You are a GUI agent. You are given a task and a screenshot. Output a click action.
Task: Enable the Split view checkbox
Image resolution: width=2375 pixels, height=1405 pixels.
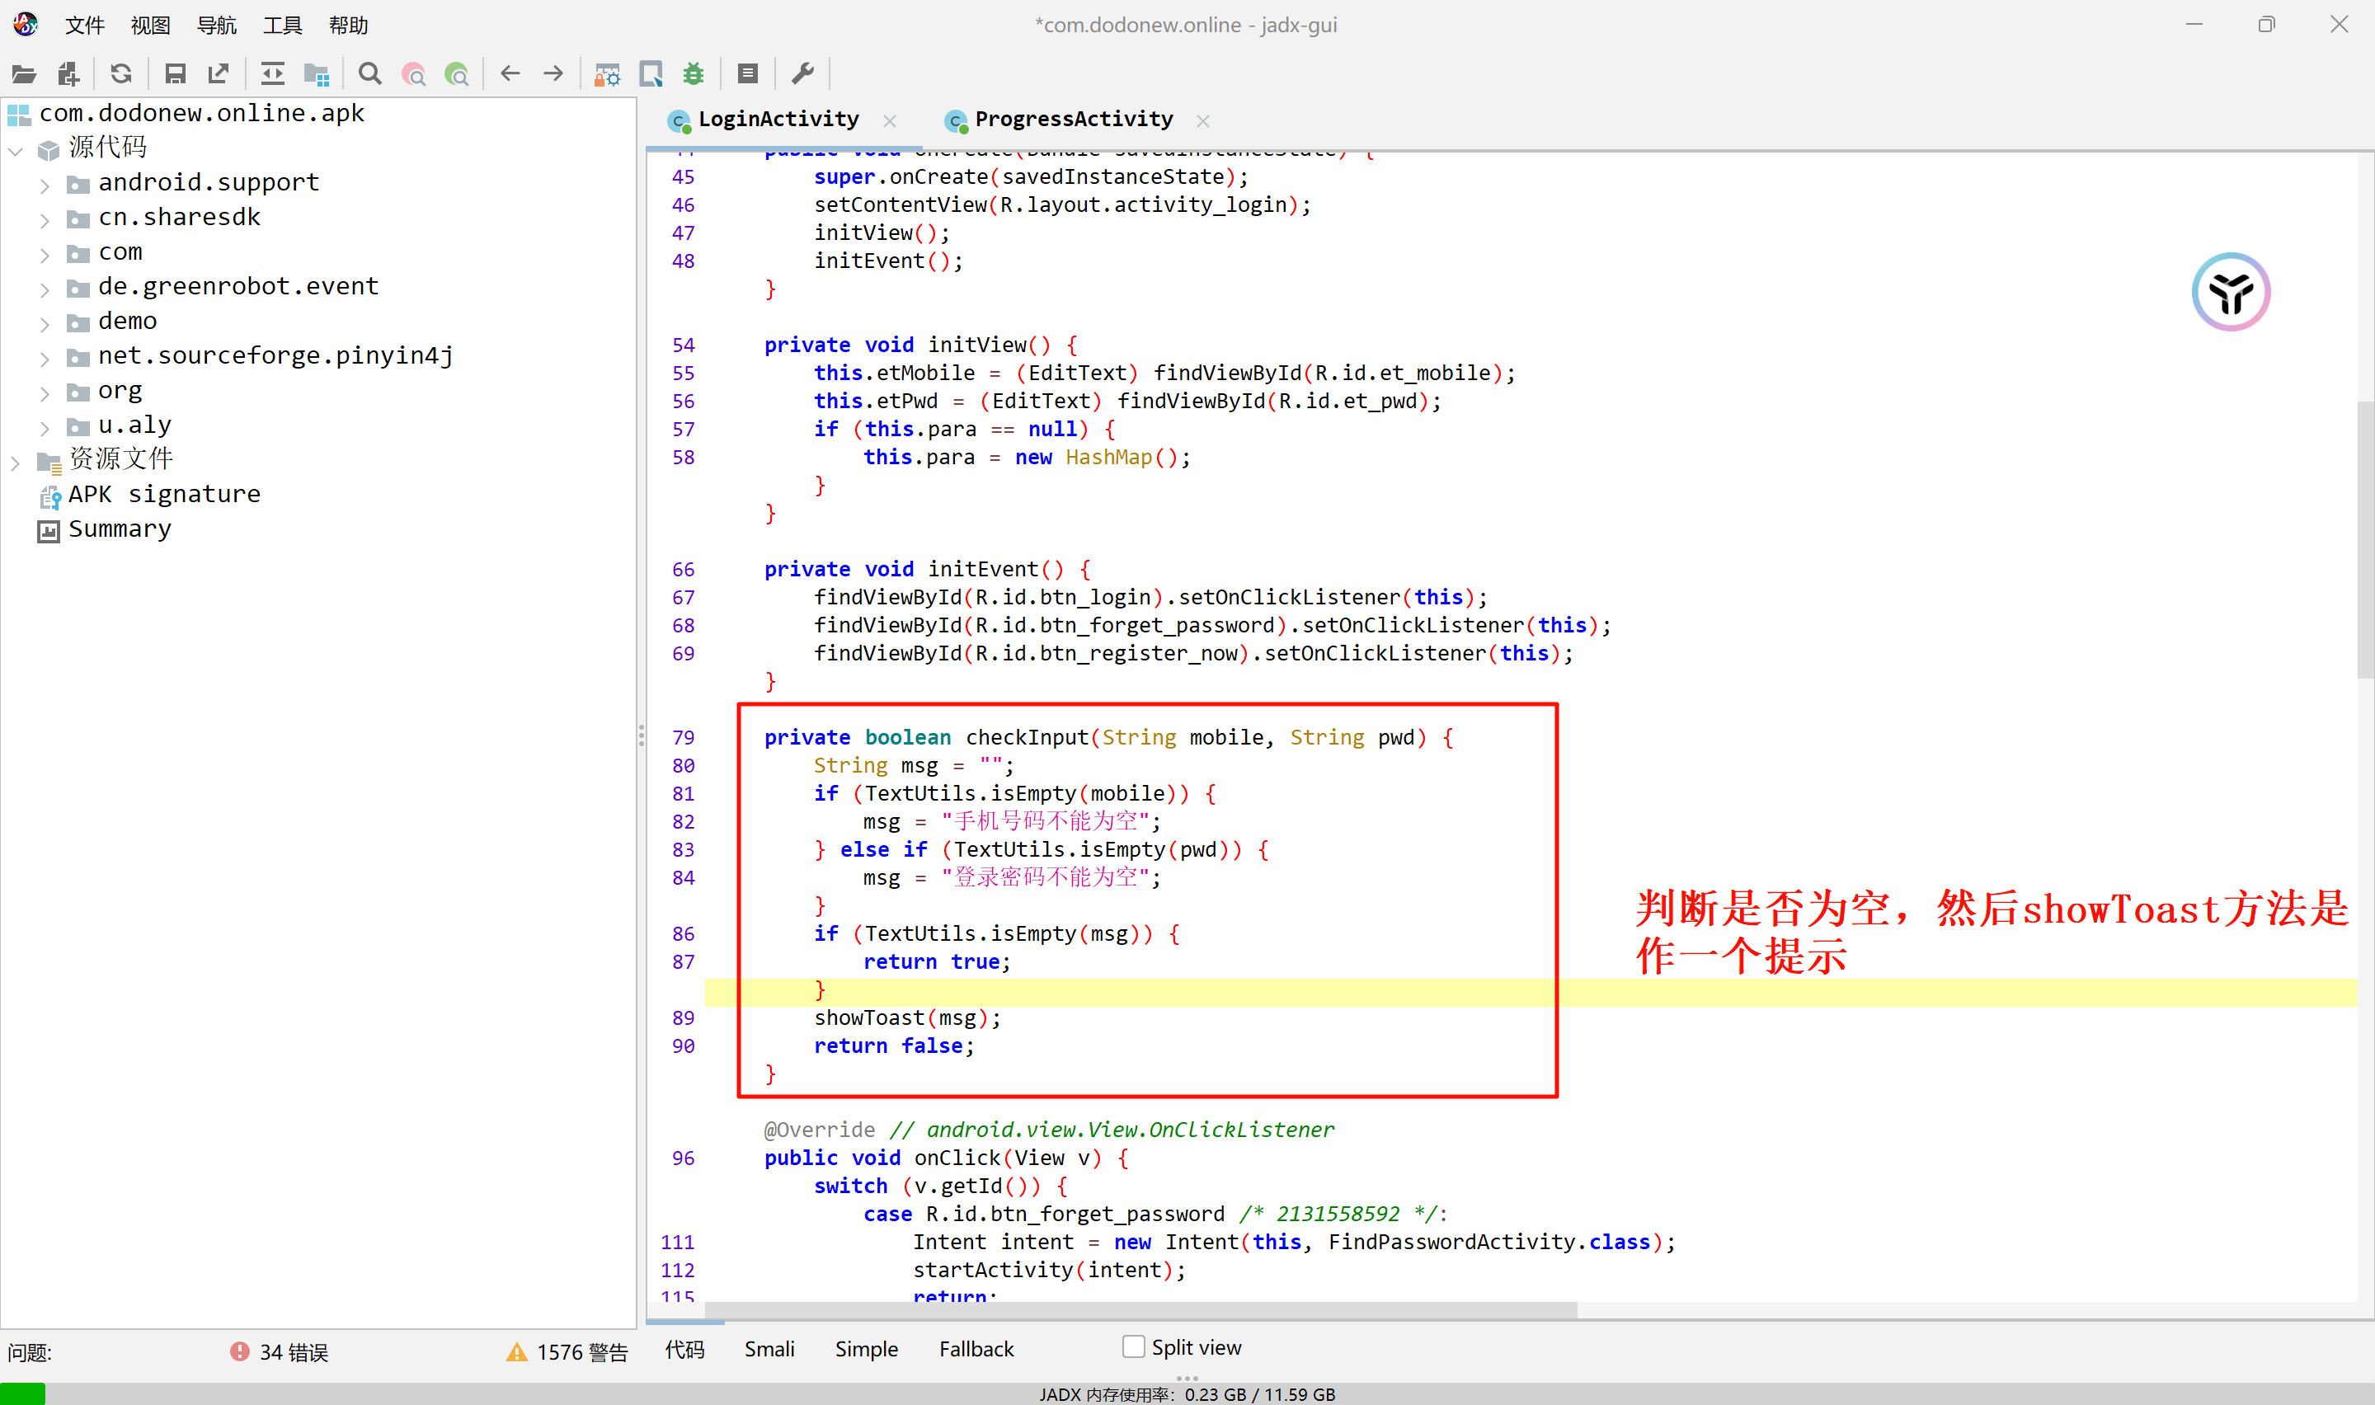click(1133, 1346)
